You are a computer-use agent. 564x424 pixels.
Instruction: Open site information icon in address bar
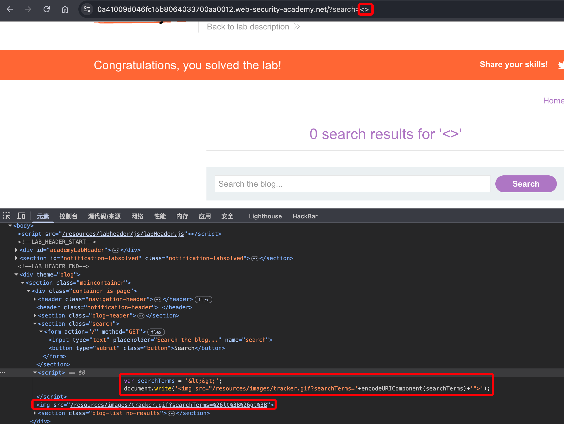(x=87, y=9)
